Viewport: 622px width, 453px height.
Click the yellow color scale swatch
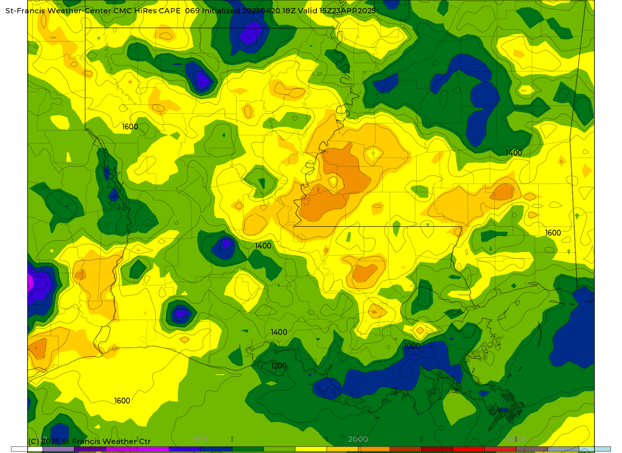[x=311, y=449]
